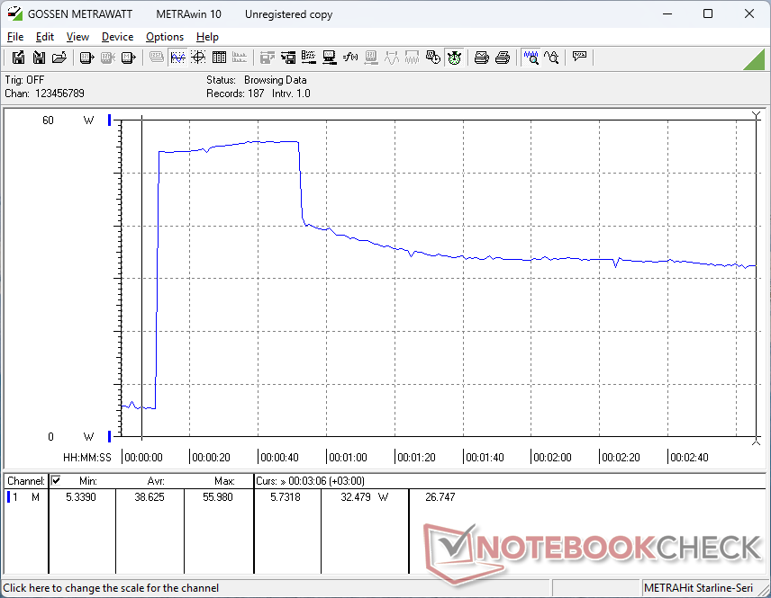771x598 pixels.
Task: Click the cursor marker below the graph
Action: coord(757,442)
